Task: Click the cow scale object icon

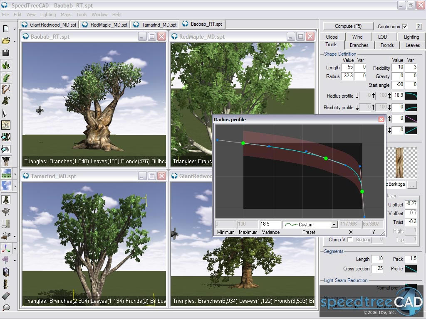Action: tap(6, 236)
